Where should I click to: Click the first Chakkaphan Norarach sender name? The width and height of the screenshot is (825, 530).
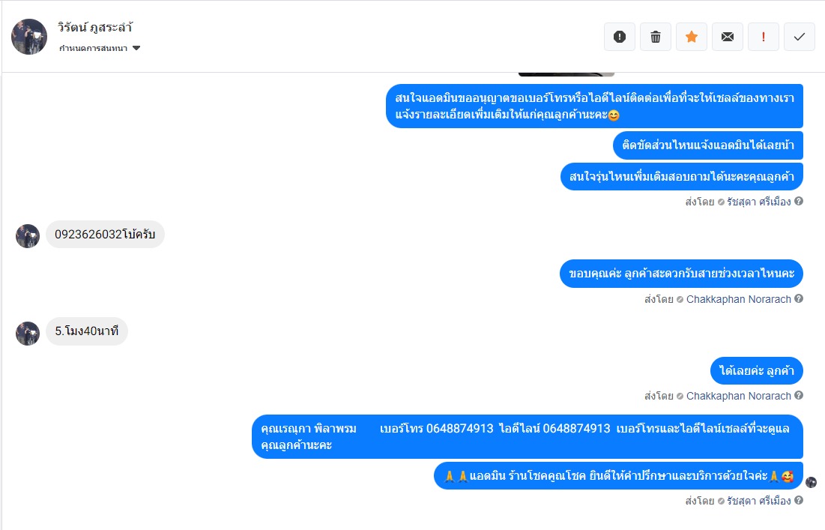738,299
